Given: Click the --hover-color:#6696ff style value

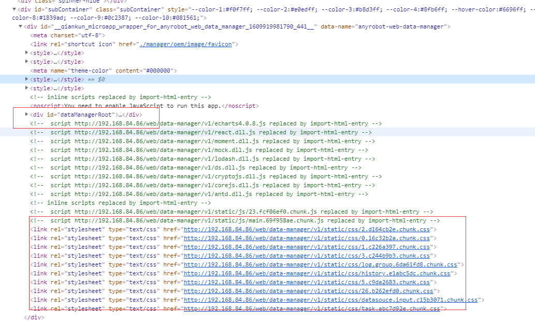Looking at the screenshot, I should (x=488, y=9).
